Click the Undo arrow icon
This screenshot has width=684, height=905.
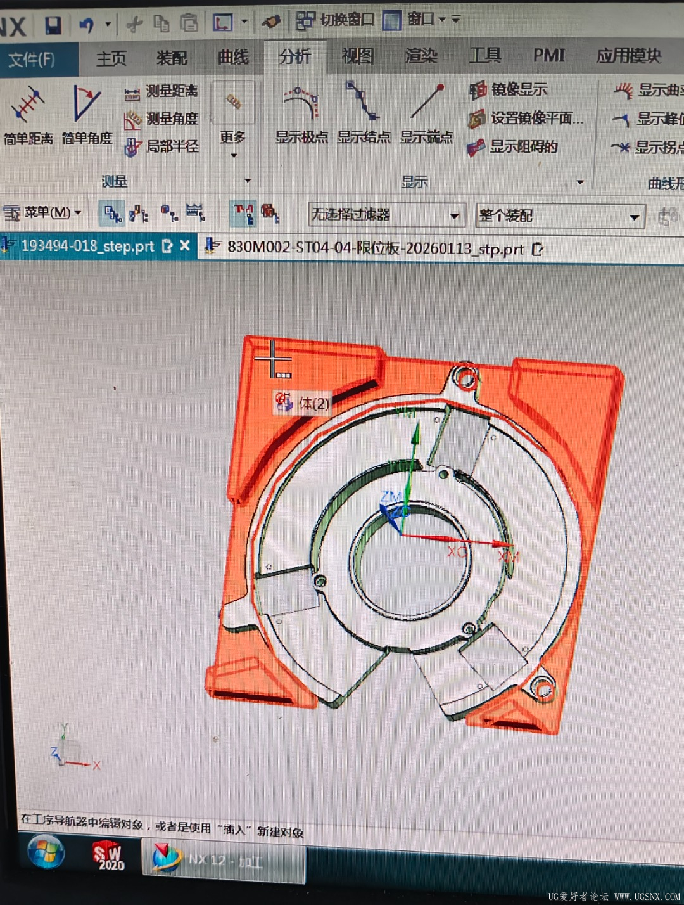coord(87,25)
